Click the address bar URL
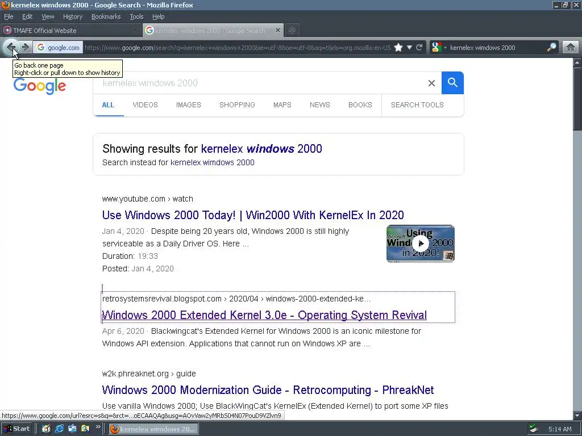This screenshot has height=436, width=582. pos(238,48)
